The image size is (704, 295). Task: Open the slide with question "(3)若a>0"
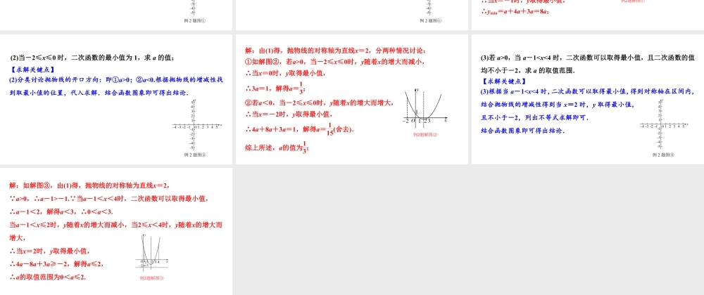tap(586, 99)
